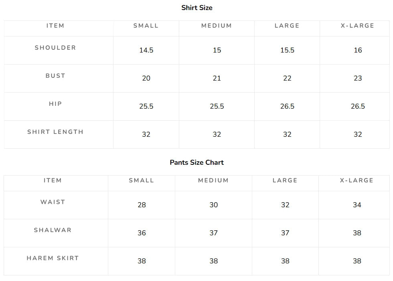This screenshot has height=281, width=393.
Task: Select shoulder small value 14.5
Action: [146, 50]
